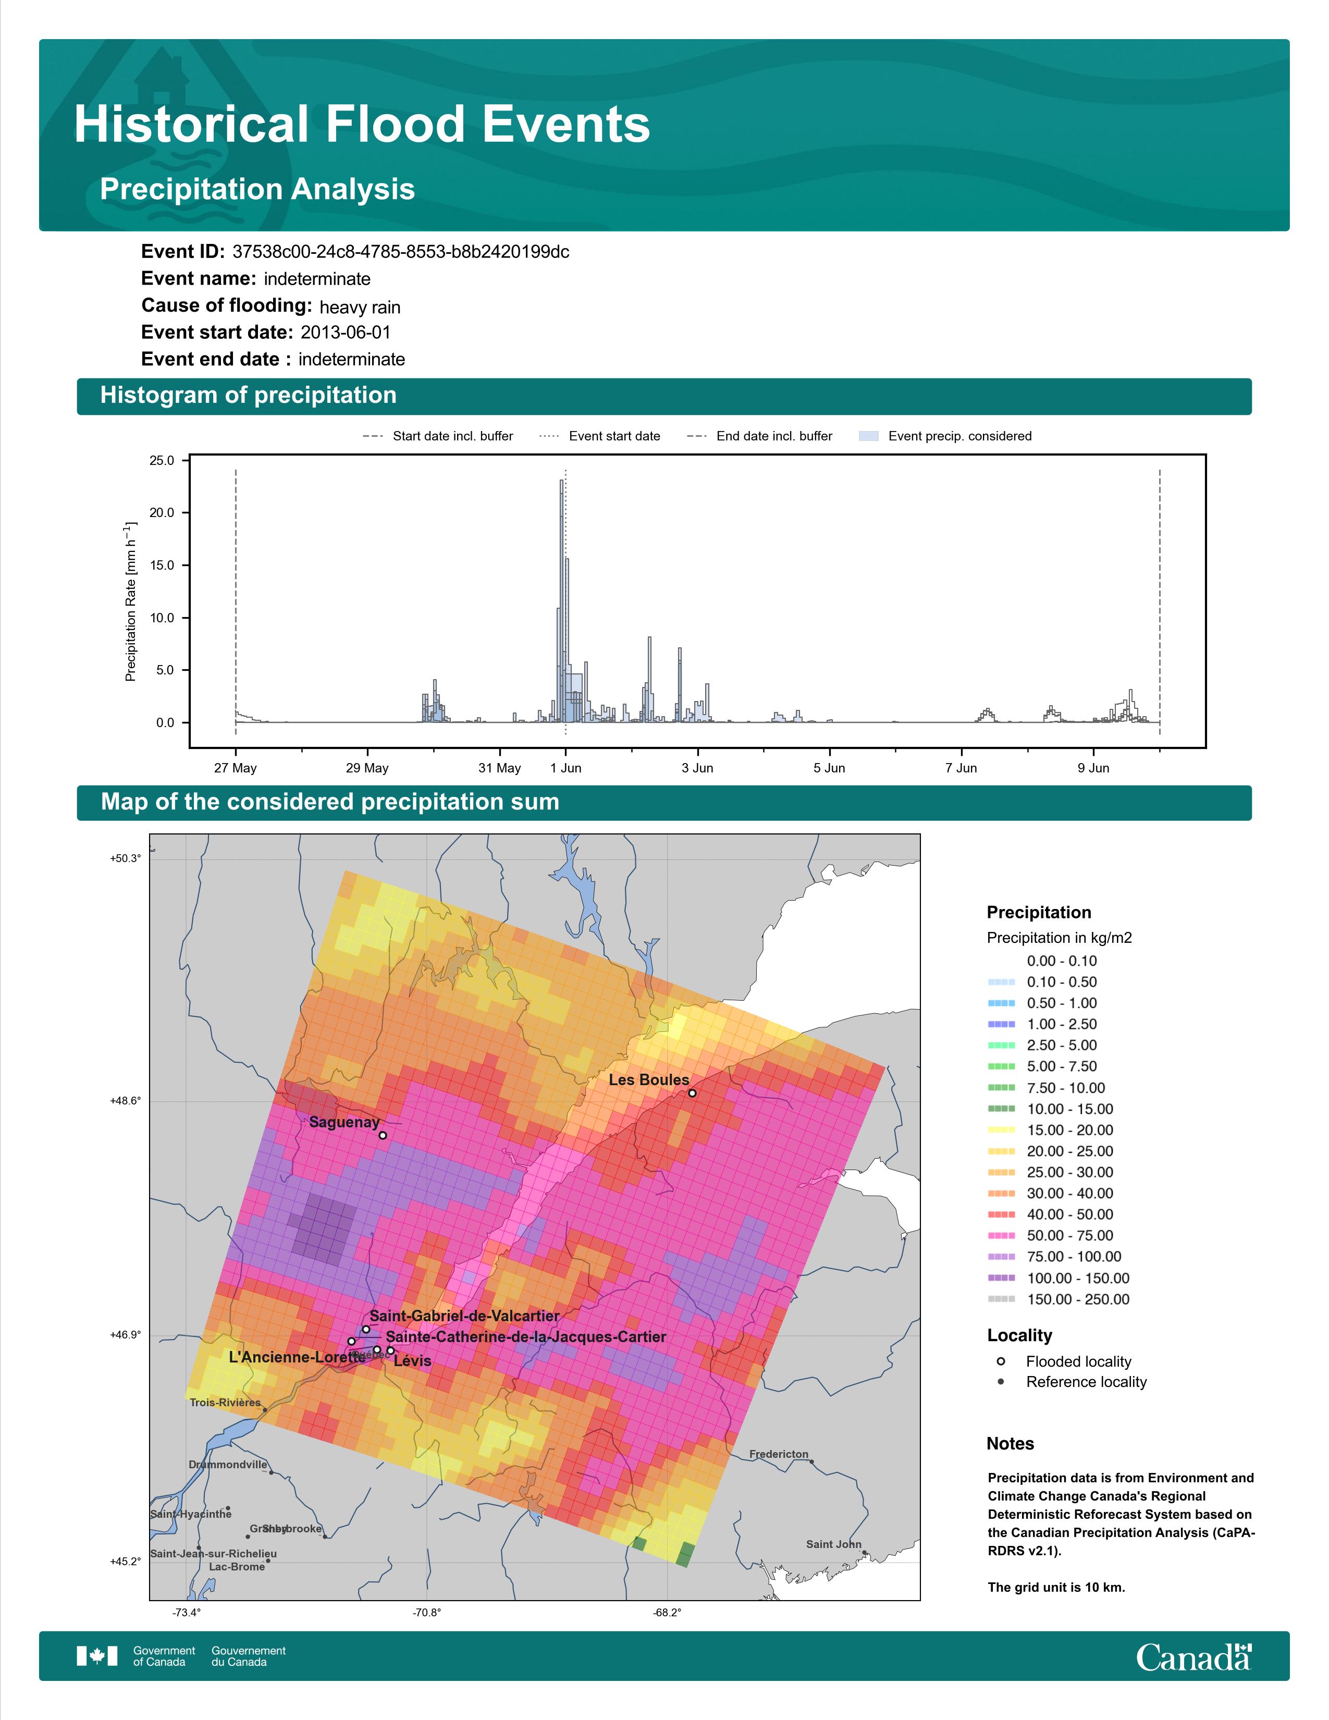Click the 5.00 - 7.50 precipitation swatch

[x=1001, y=1066]
